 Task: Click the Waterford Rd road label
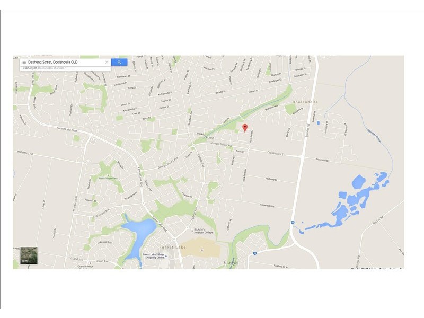(x=25, y=153)
